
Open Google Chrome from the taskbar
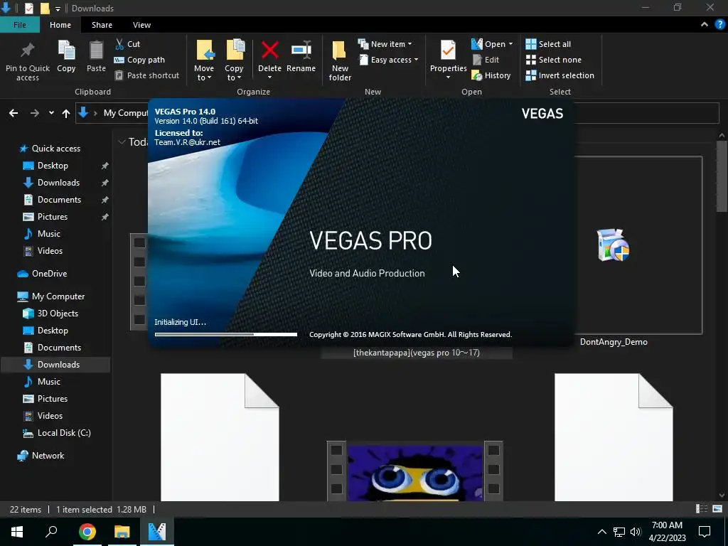point(87,532)
